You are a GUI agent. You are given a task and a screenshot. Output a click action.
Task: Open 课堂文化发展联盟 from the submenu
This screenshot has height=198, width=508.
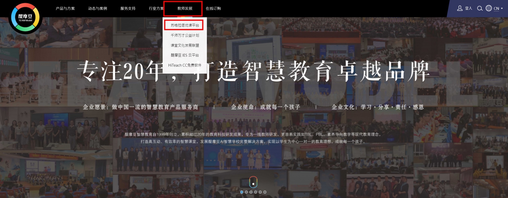(x=185, y=45)
